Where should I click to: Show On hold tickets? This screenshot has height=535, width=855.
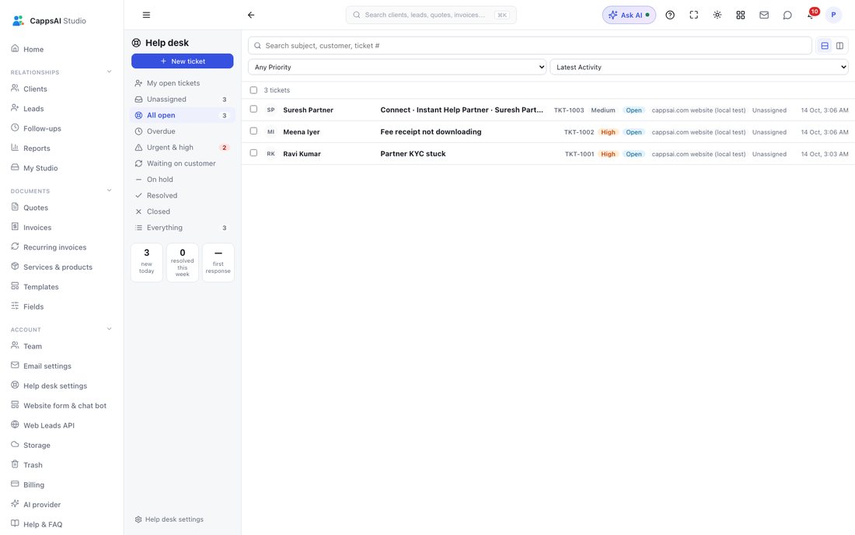182,180
